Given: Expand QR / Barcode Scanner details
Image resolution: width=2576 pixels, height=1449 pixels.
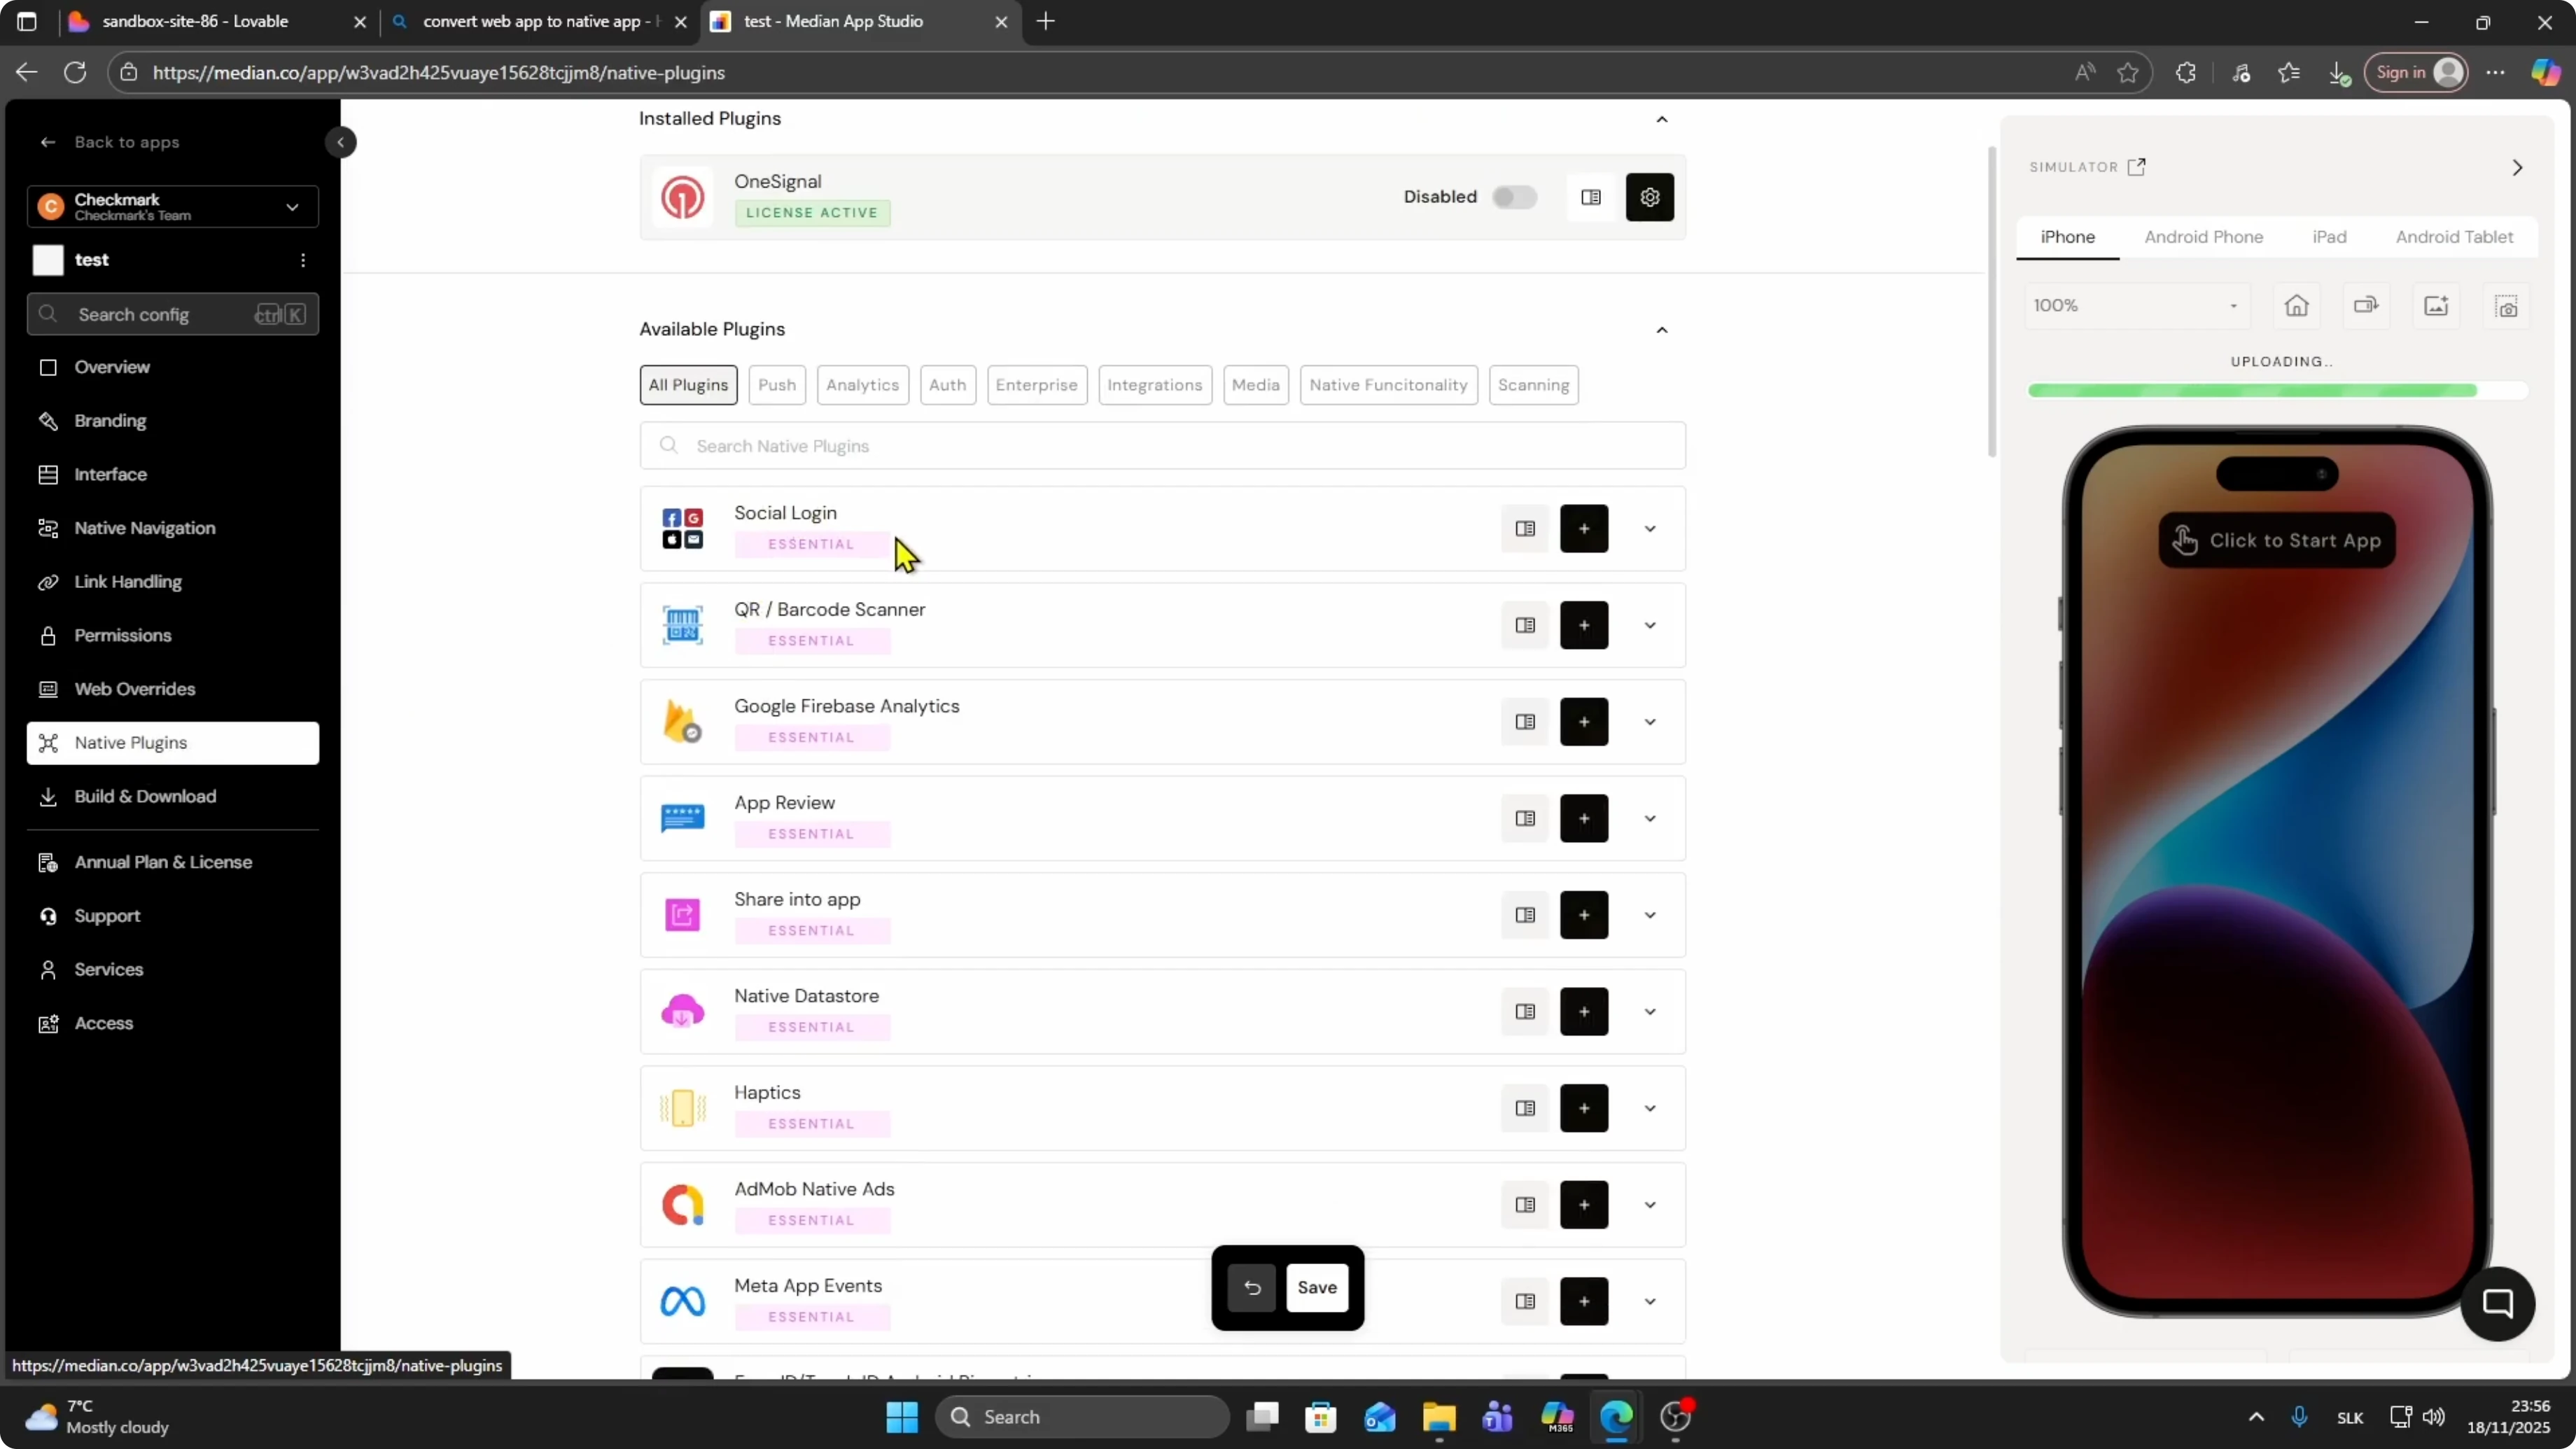Looking at the screenshot, I should point(1649,625).
